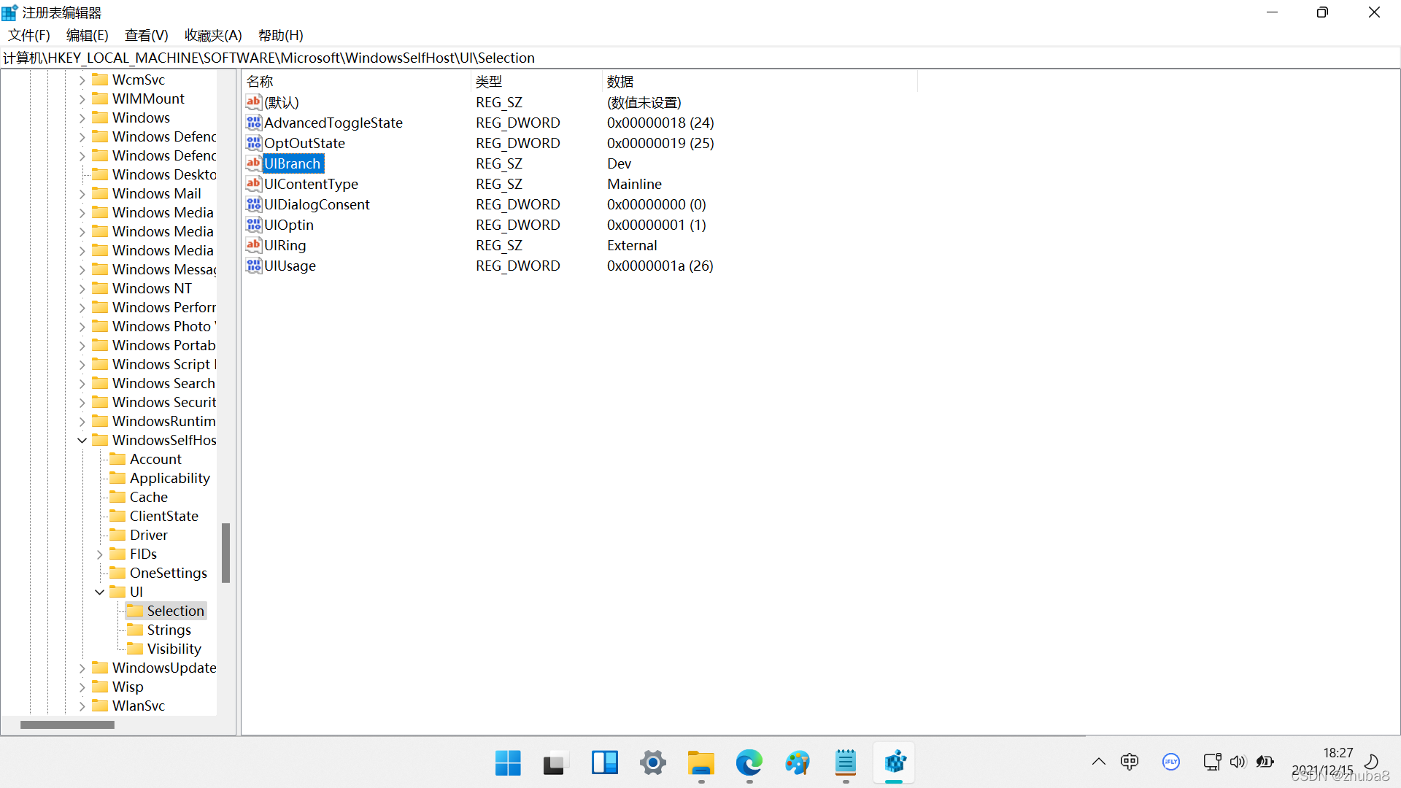Click the UIRing string value icon
The width and height of the screenshot is (1401, 788).
tap(253, 245)
